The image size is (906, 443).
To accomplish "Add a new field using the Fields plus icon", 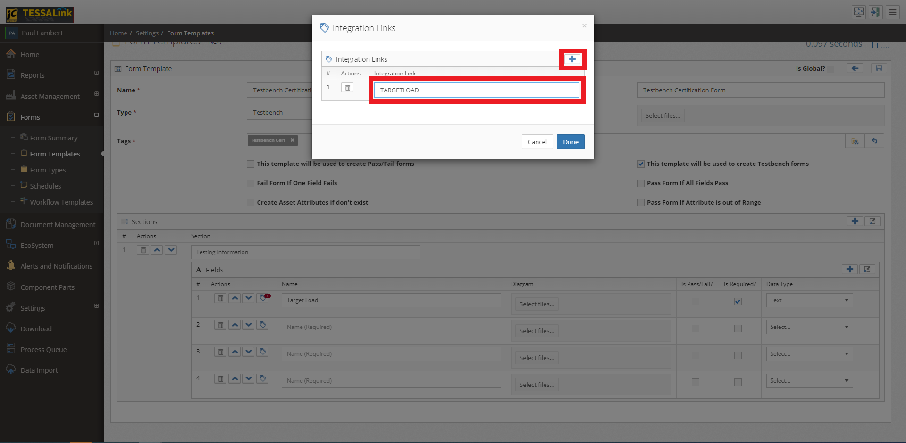I will 849,270.
